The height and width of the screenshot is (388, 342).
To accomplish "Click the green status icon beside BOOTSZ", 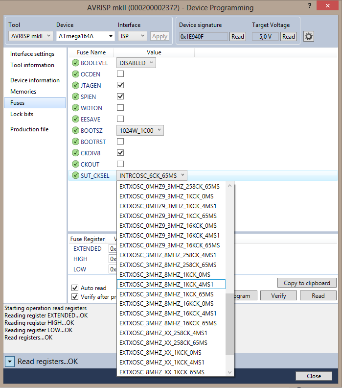I will point(75,130).
